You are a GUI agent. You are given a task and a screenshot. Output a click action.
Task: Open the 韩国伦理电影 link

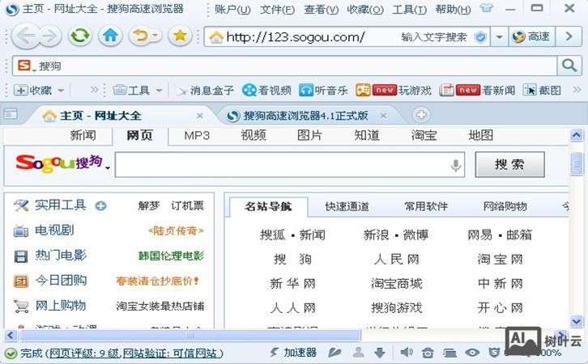171,256
